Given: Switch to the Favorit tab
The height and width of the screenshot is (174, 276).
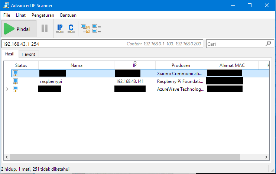Looking at the screenshot, I should (x=29, y=54).
